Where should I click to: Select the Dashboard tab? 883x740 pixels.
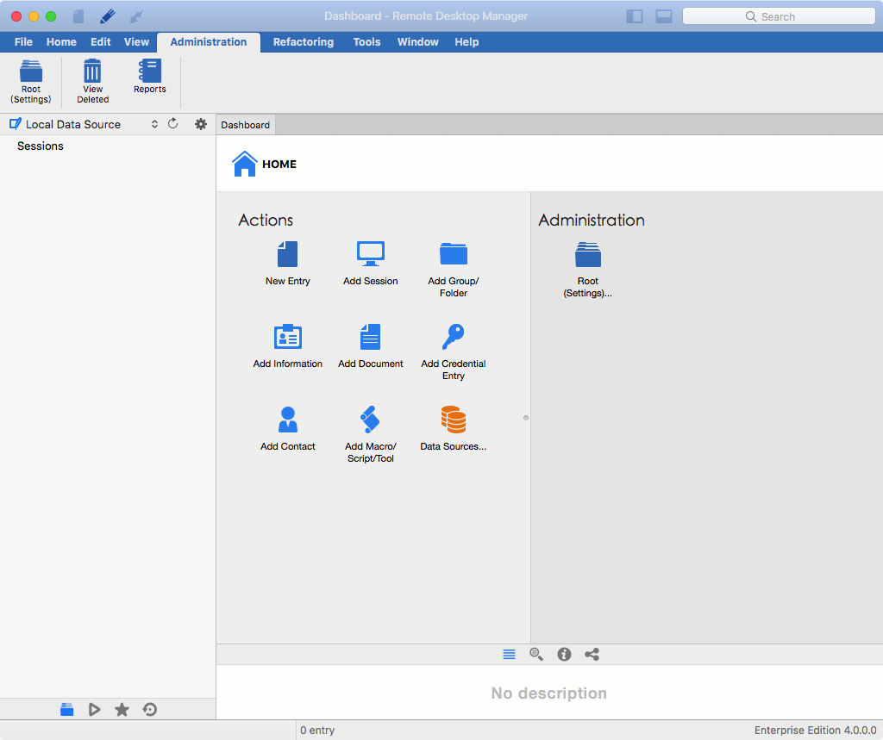(x=246, y=125)
